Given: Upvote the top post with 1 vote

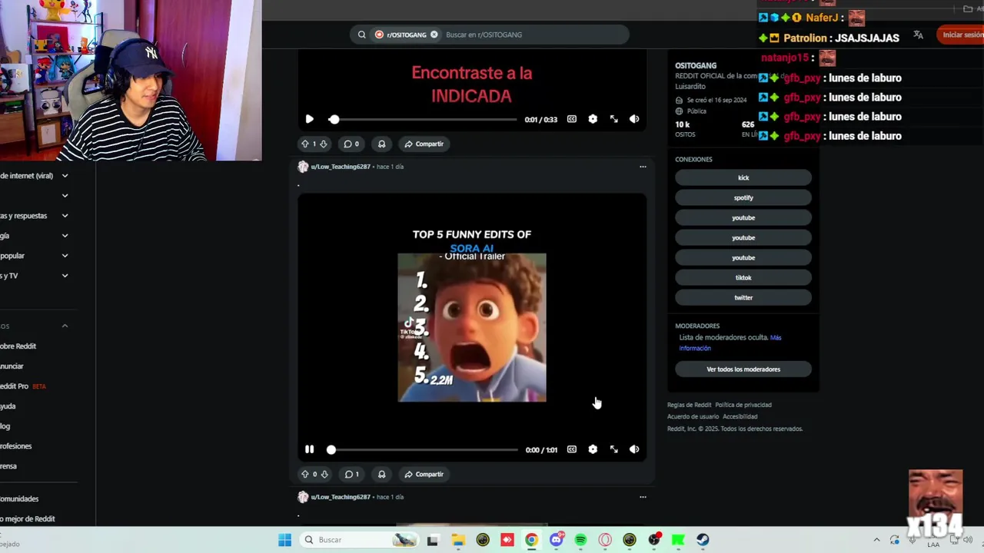Looking at the screenshot, I should (305, 144).
